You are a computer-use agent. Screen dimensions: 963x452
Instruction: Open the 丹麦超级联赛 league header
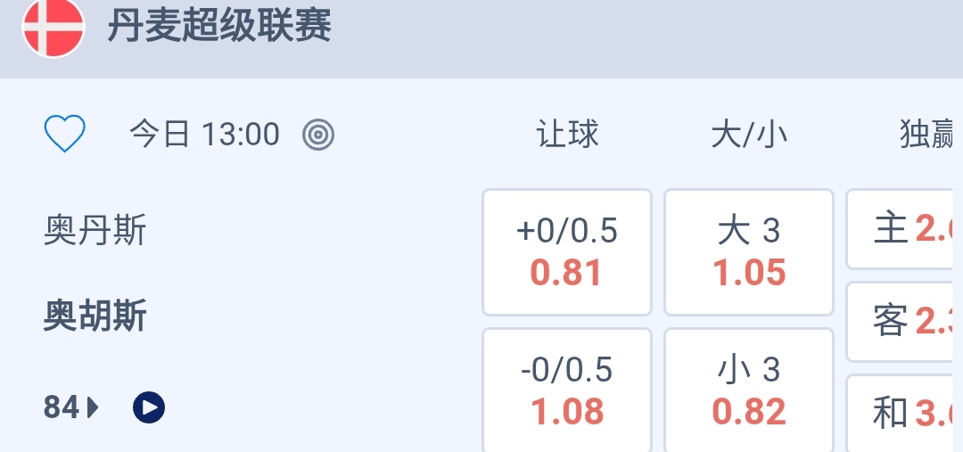(219, 26)
